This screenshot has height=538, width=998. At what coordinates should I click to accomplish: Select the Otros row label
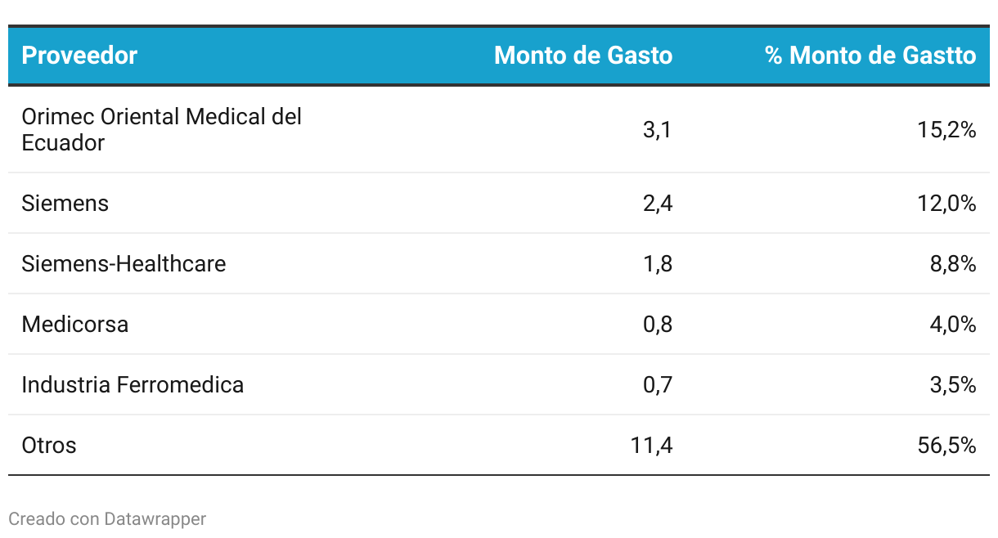tap(49, 445)
